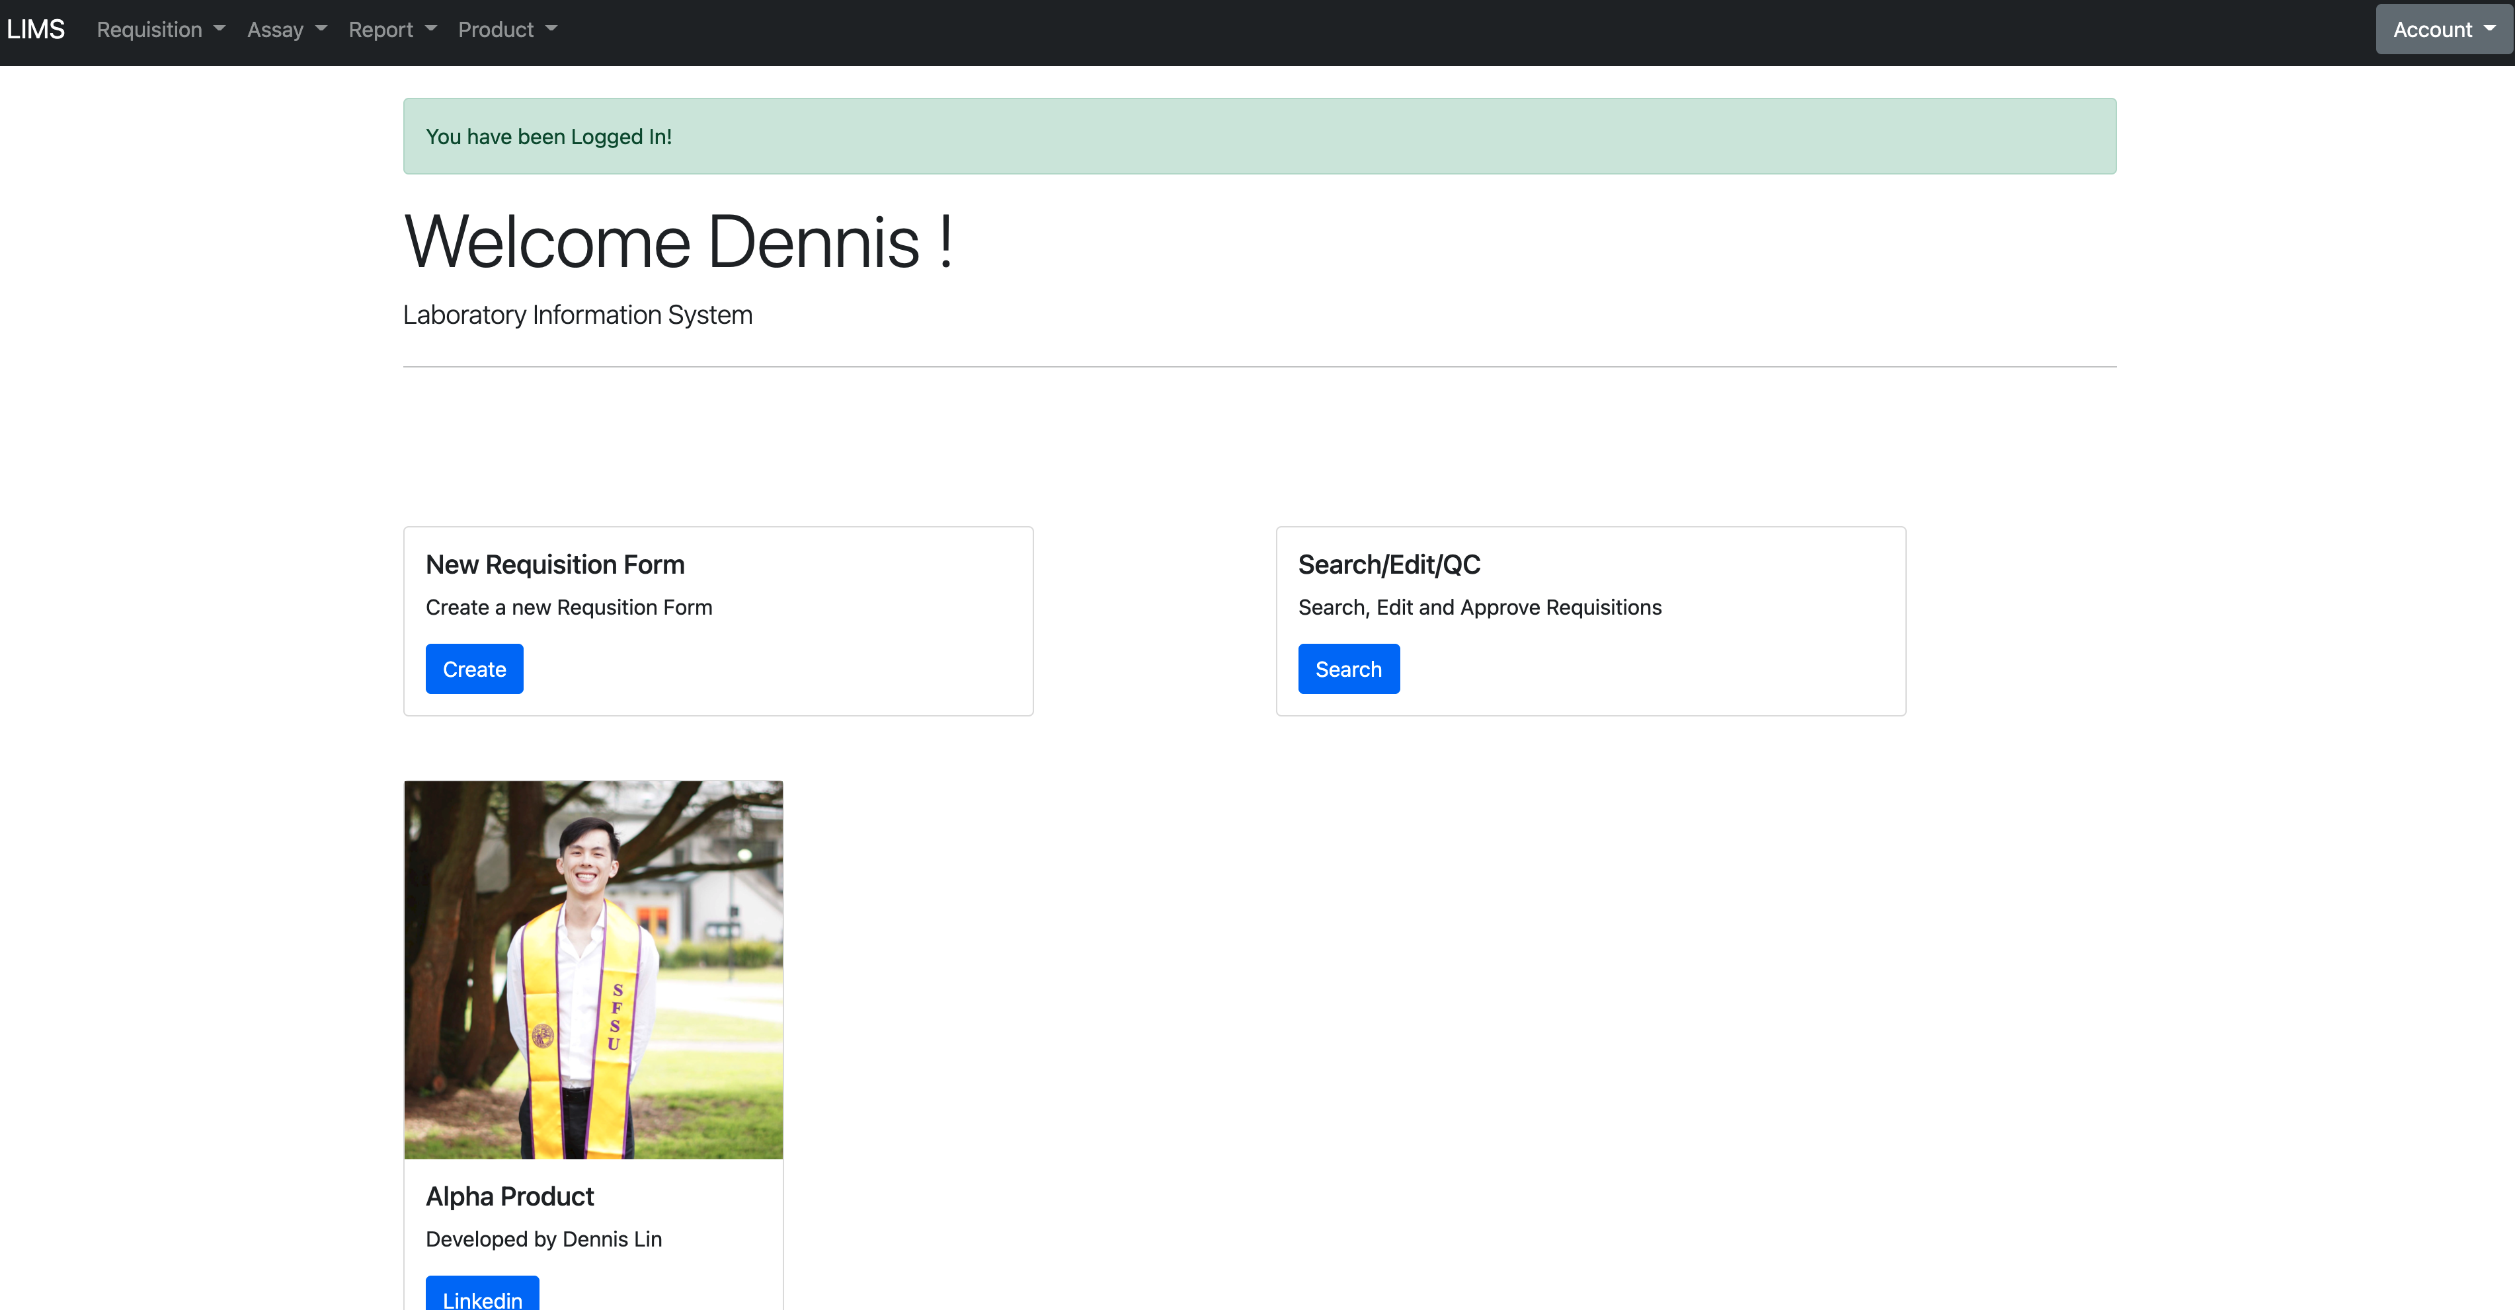Click 'Create a new Requsition Form' text

click(569, 607)
